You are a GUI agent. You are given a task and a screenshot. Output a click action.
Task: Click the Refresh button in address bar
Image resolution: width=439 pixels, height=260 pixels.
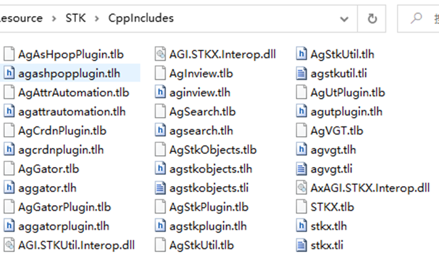(372, 18)
